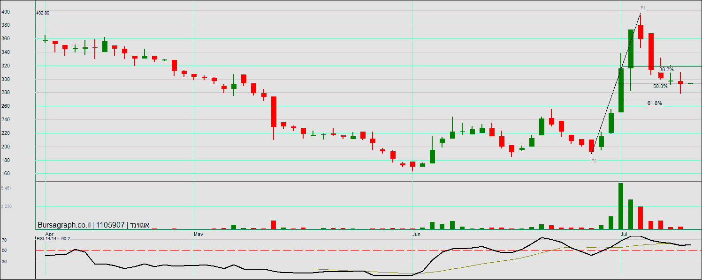Click the 320 price axis label

click(x=5, y=66)
